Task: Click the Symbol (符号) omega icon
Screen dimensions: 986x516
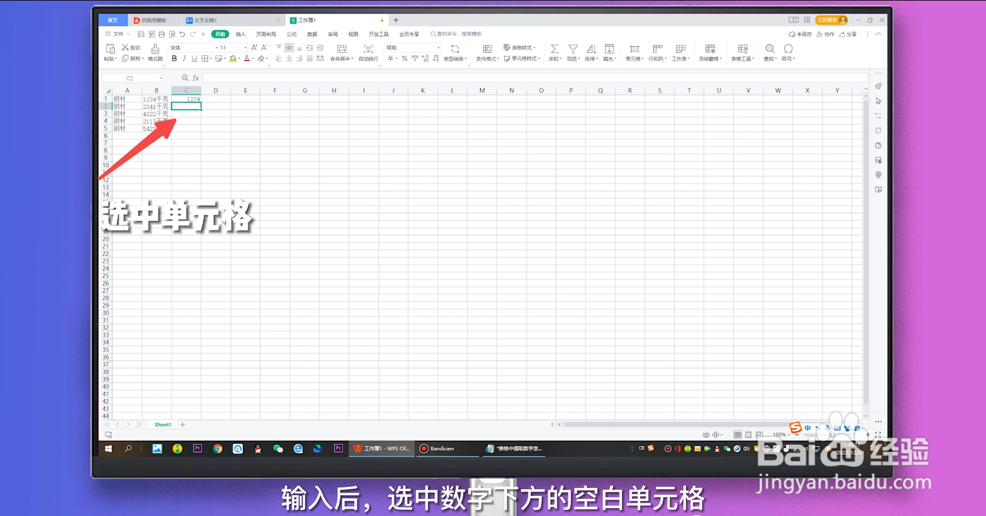Action: (x=788, y=49)
